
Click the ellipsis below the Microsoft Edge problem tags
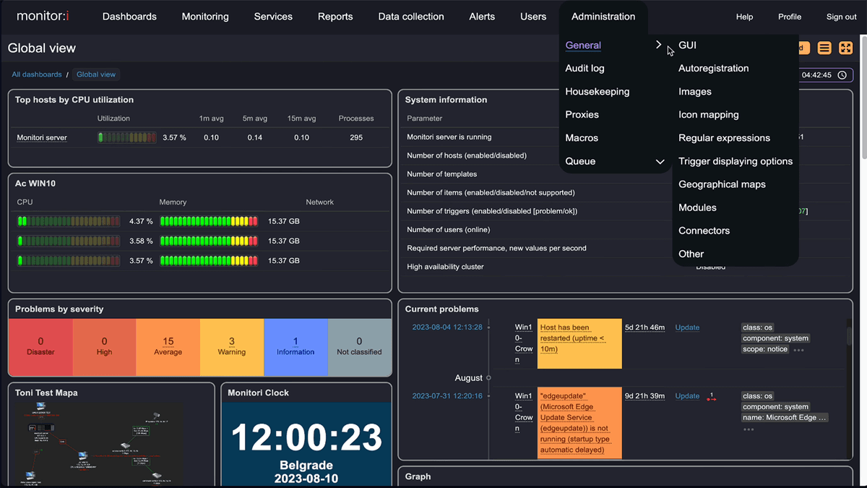[x=747, y=428]
